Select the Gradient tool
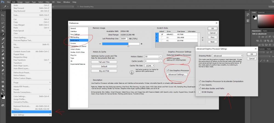The width and height of the screenshot is (274, 123). point(3,58)
